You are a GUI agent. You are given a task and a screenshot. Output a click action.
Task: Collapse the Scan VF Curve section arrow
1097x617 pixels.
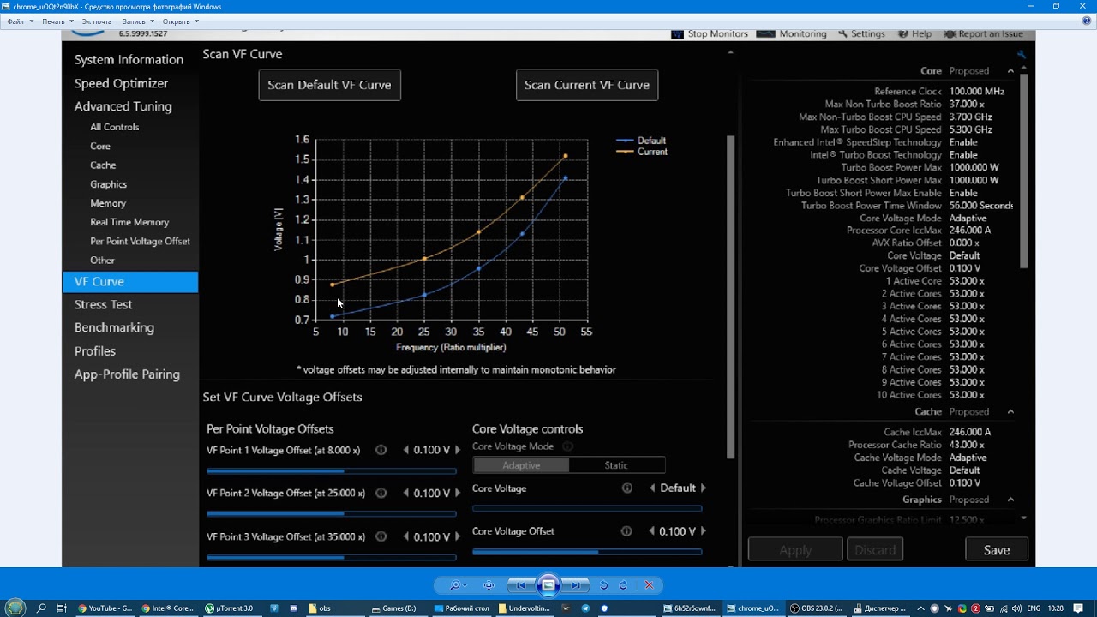(730, 53)
